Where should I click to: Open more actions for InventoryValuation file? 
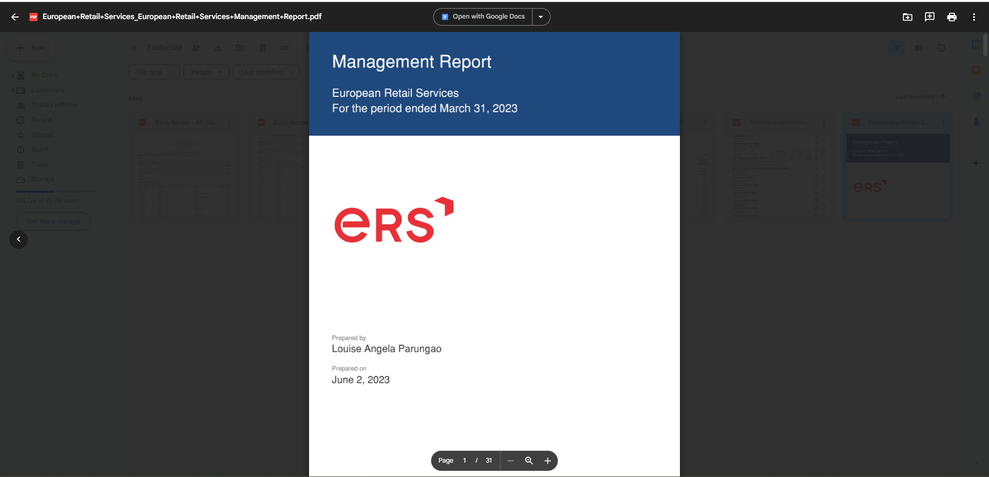(824, 123)
